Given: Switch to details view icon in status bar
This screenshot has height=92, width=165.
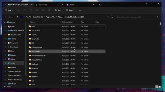Looking at the screenshot, I should coord(157,87).
